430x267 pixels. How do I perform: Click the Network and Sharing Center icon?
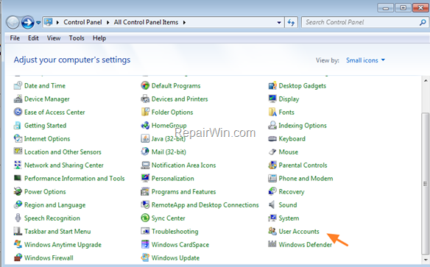[x=18, y=165]
